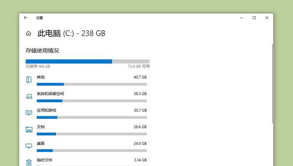Minimize the 设置 window
293x166 pixels.
(241, 18)
